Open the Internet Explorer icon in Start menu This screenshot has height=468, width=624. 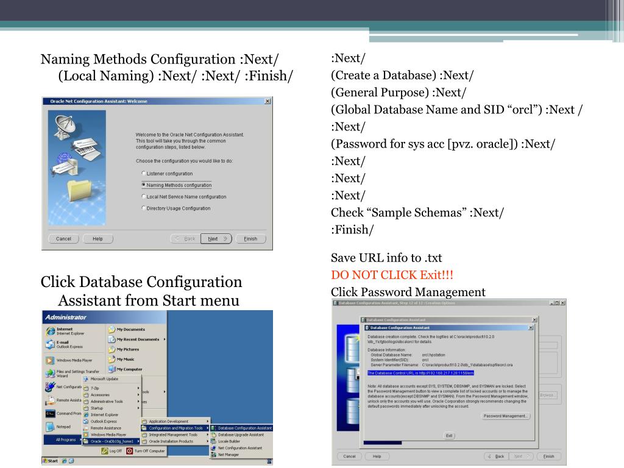pos(50,331)
